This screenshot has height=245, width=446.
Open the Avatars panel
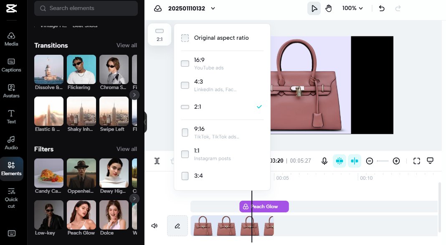pyautogui.click(x=11, y=91)
